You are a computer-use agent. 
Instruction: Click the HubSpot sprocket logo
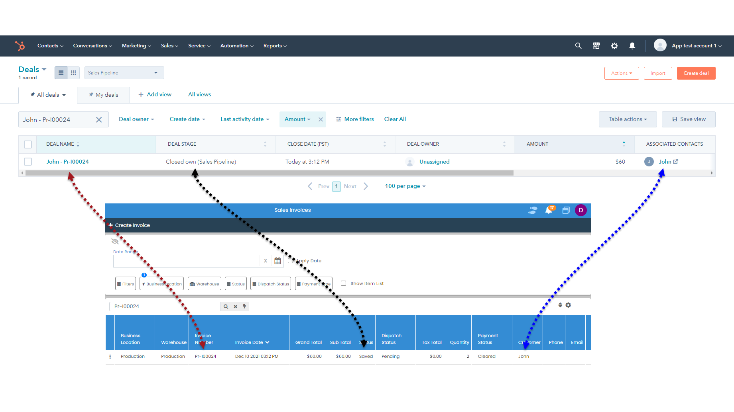(20, 46)
